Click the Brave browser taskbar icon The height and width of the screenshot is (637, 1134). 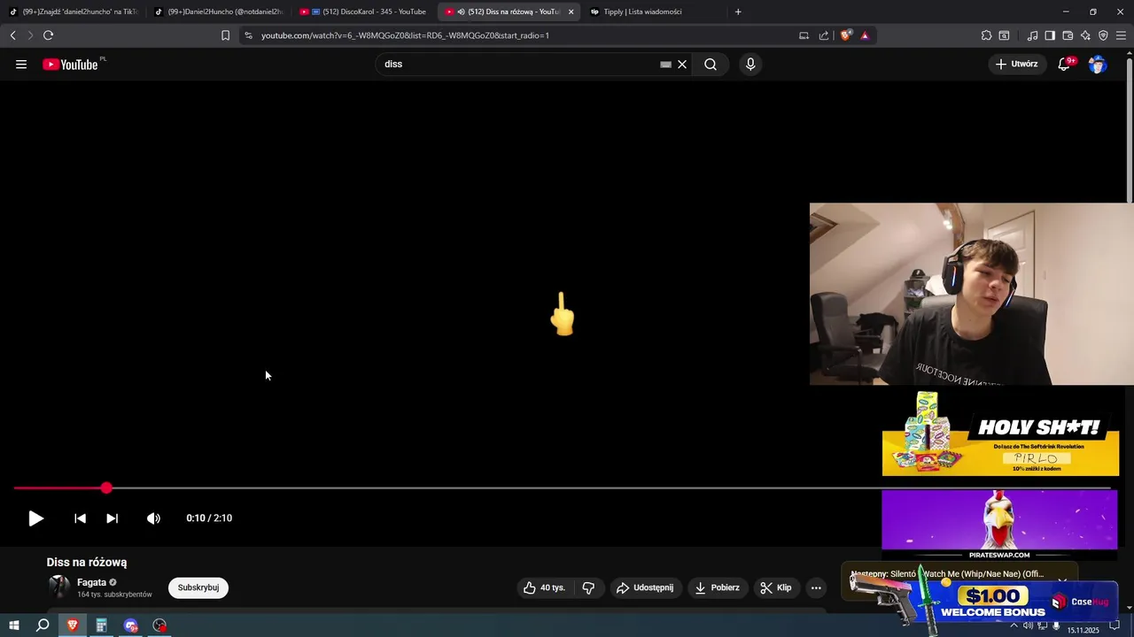73,625
